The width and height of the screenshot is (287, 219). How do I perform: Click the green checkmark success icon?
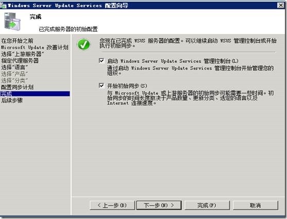coord(83,44)
